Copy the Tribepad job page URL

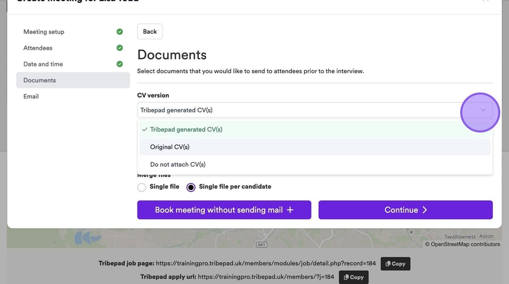pyautogui.click(x=395, y=264)
